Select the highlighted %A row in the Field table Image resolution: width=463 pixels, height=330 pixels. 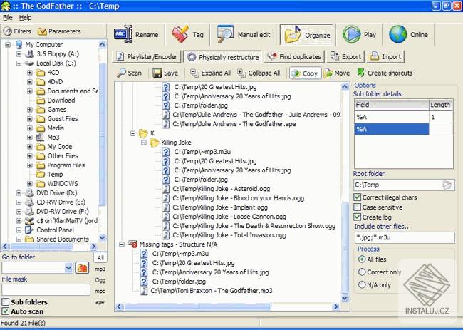(391, 129)
